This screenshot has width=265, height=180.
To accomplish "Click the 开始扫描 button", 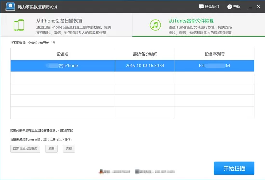I will 234,168.
